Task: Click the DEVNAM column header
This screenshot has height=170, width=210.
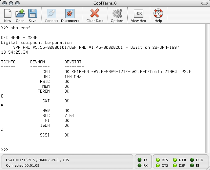Action: click(38, 62)
